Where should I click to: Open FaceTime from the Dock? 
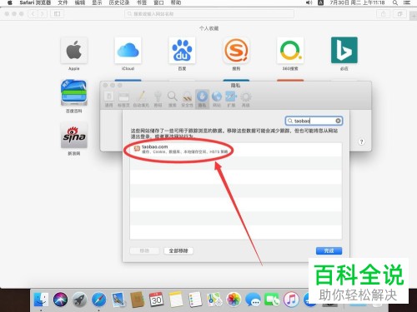[272, 300]
